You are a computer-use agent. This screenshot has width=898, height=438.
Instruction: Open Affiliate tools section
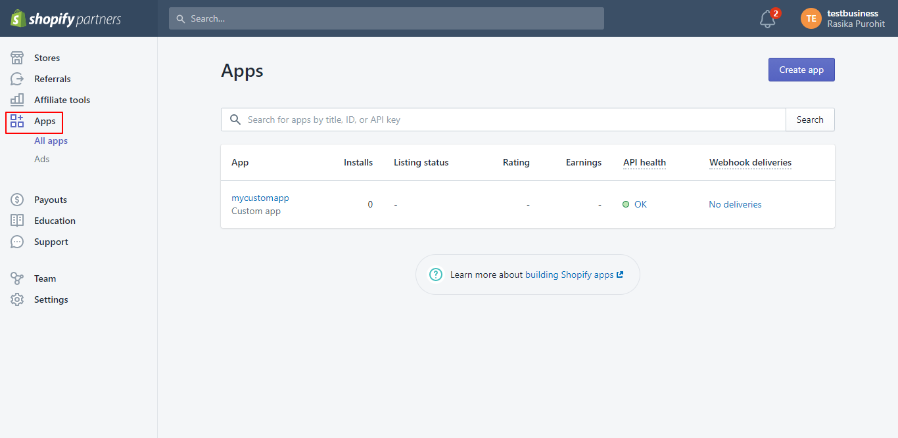pos(62,100)
